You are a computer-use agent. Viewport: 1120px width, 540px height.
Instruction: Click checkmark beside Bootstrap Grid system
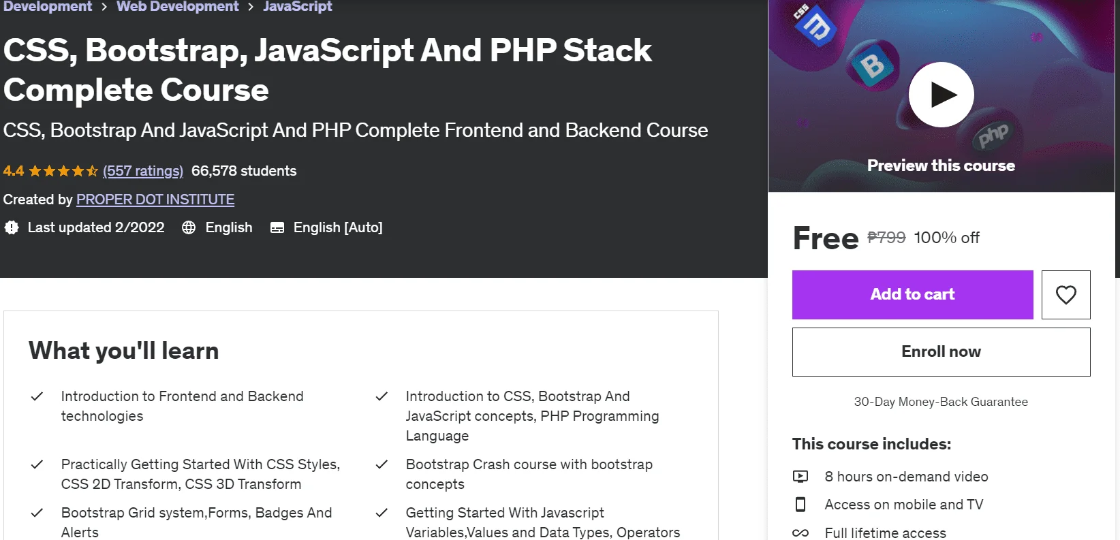37,513
